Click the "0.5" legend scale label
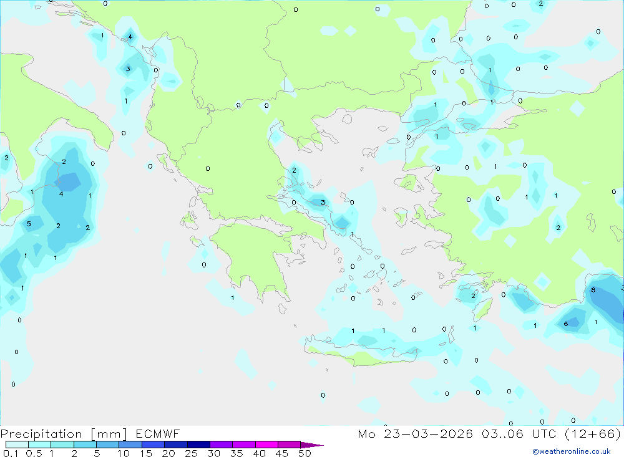This screenshot has width=624, height=457. pyautogui.click(x=34, y=453)
